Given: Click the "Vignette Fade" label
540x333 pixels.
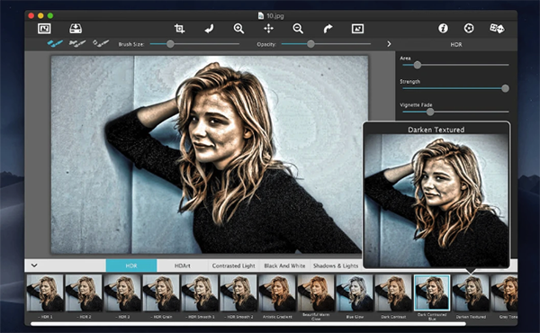Looking at the screenshot, I should tap(416, 104).
